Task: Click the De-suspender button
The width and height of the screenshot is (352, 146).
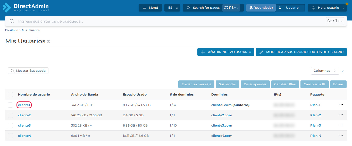Action: point(255,84)
